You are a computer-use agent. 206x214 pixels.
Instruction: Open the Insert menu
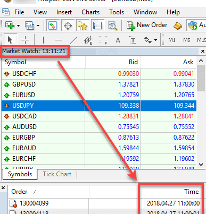pyautogui.click(x=64, y=12)
